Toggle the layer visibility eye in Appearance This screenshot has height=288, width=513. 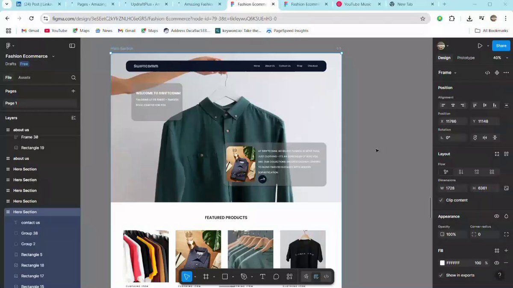pyautogui.click(x=497, y=216)
